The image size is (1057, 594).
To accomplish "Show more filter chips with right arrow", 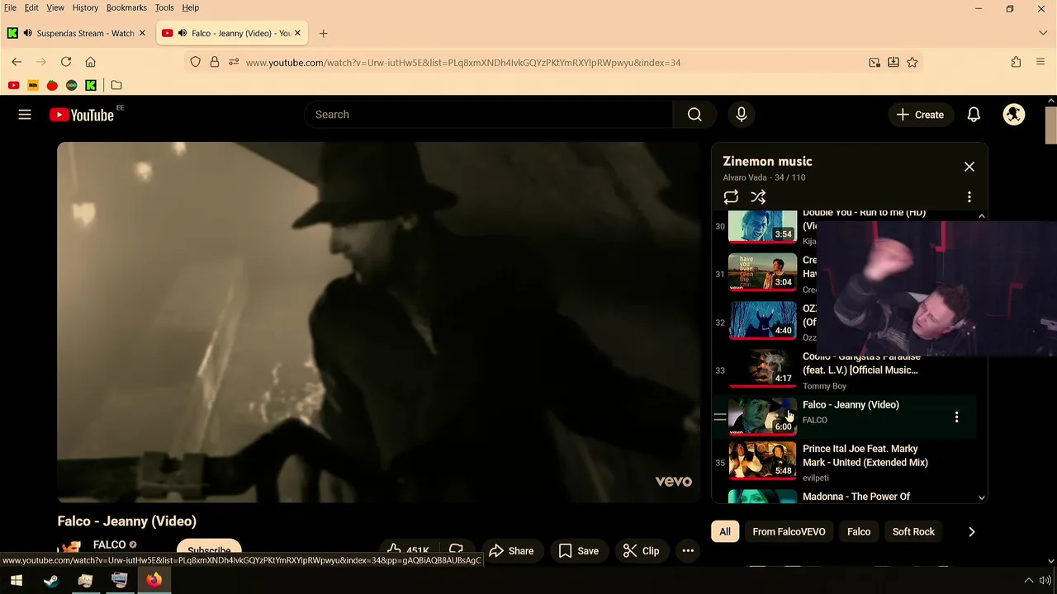I will click(971, 532).
